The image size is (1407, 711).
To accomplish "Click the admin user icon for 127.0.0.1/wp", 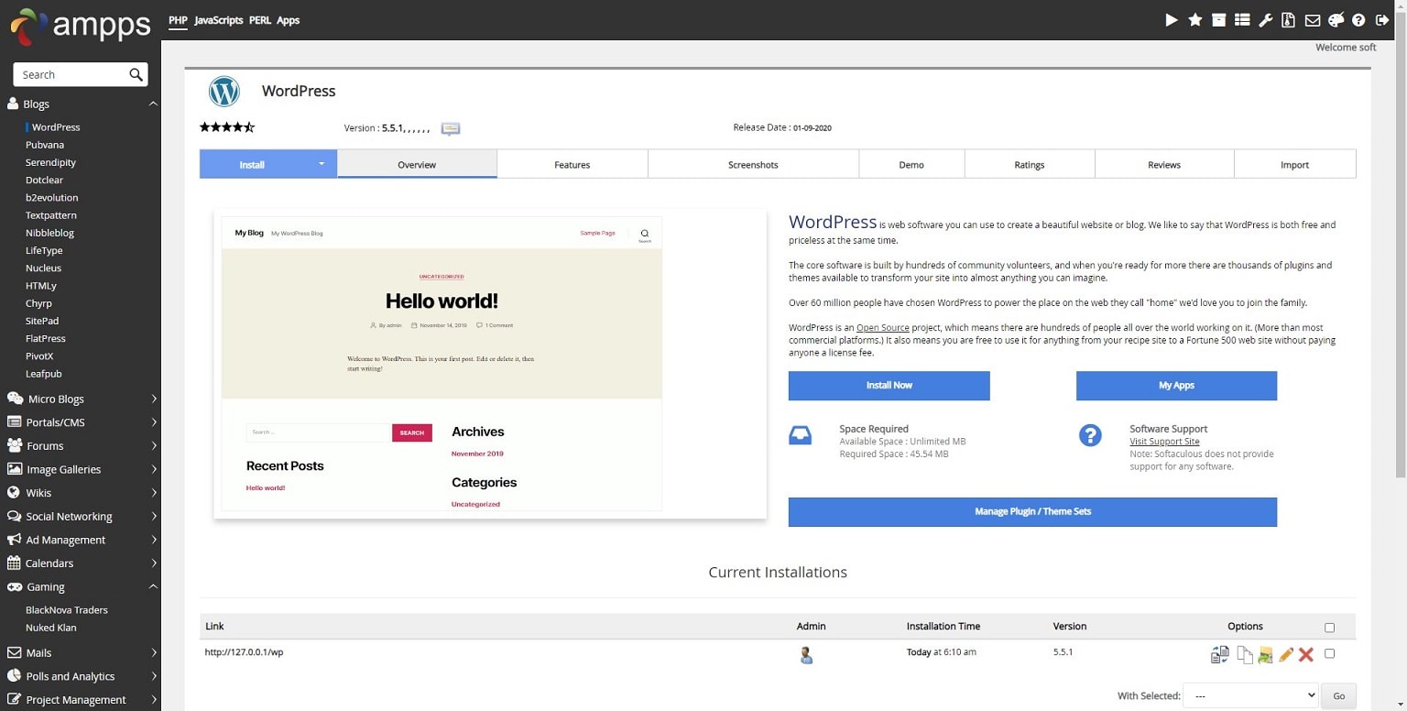I will [x=806, y=655].
